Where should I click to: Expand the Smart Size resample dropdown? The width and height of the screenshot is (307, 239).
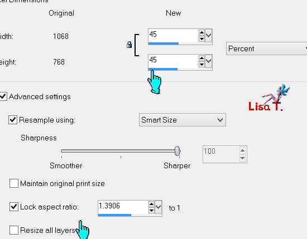183,120
